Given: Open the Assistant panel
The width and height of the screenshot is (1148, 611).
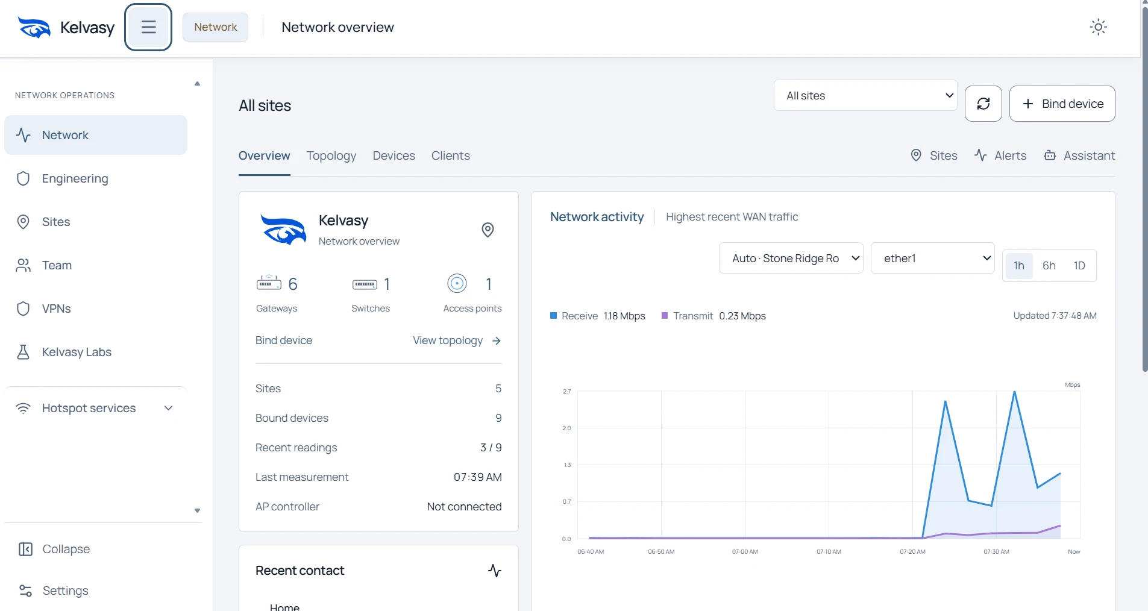Looking at the screenshot, I should 1079,155.
